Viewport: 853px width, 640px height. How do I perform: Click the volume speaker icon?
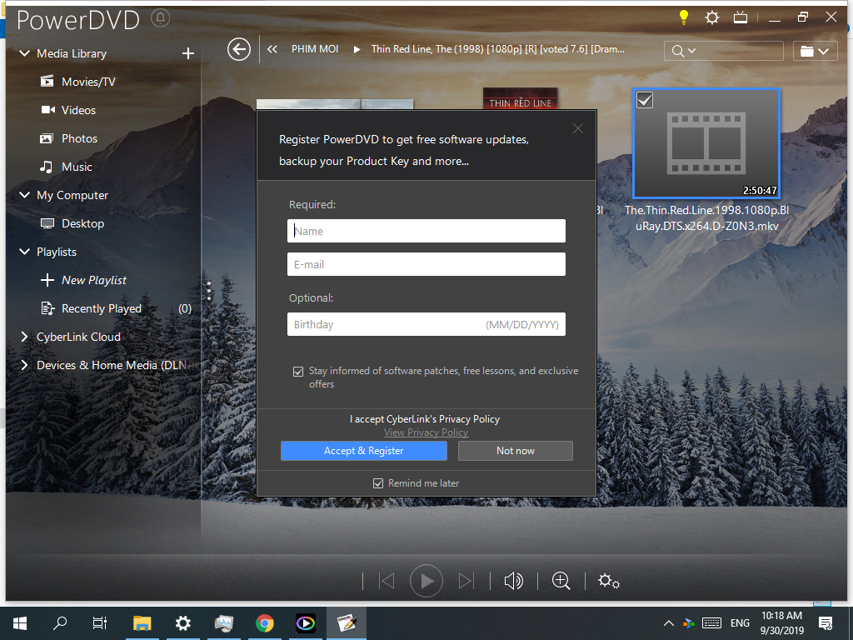click(513, 581)
